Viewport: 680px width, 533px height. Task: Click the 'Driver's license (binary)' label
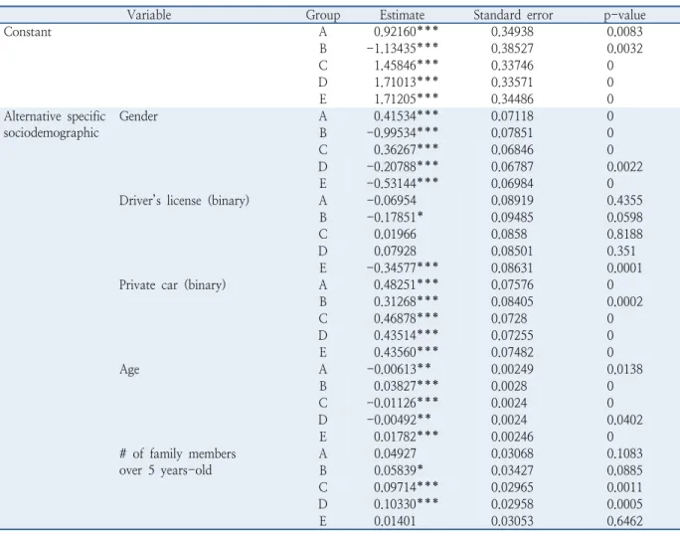click(x=184, y=200)
